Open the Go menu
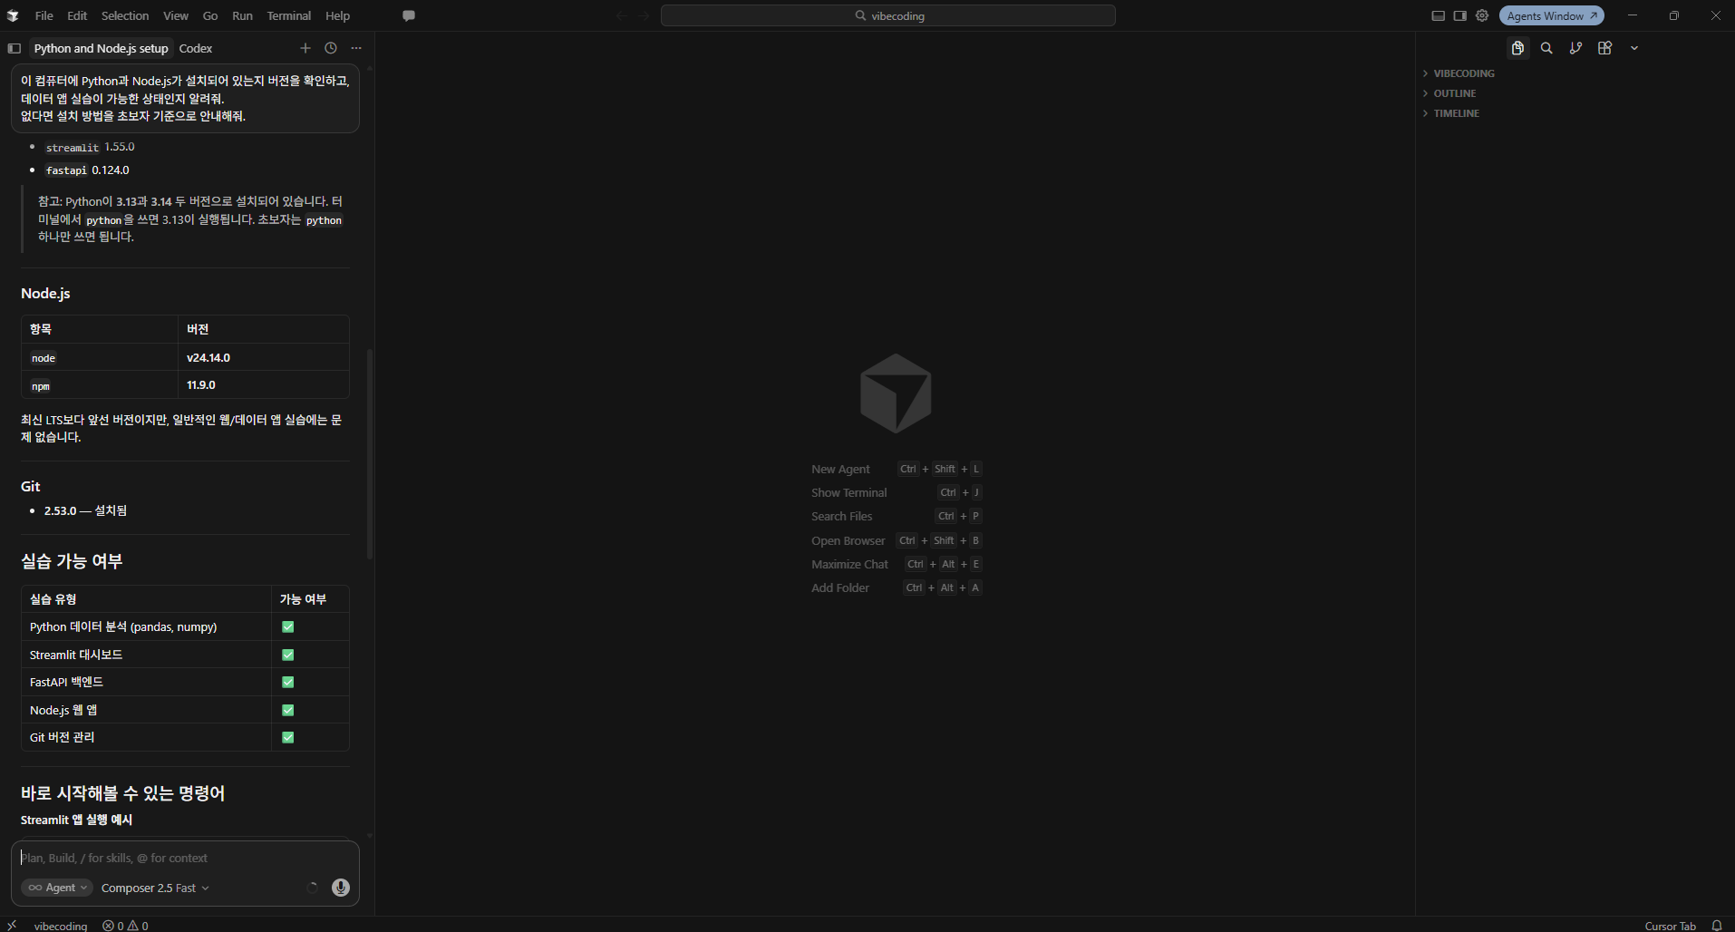The width and height of the screenshot is (1735, 932). (210, 15)
